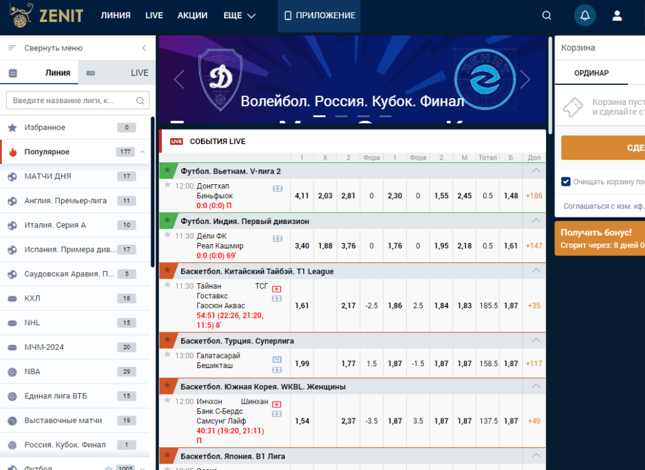Open ПРИЛОЖЕНИЕ app button
This screenshot has width=645, height=470.
[x=319, y=16]
